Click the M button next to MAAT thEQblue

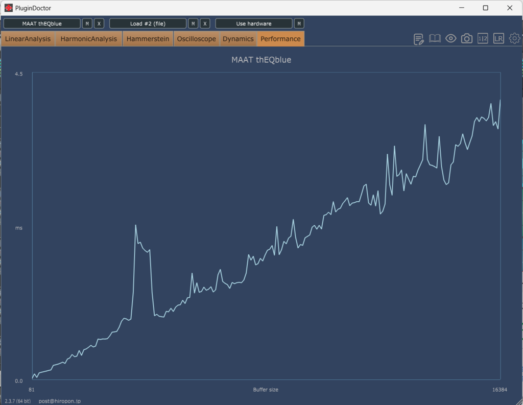[x=87, y=23]
